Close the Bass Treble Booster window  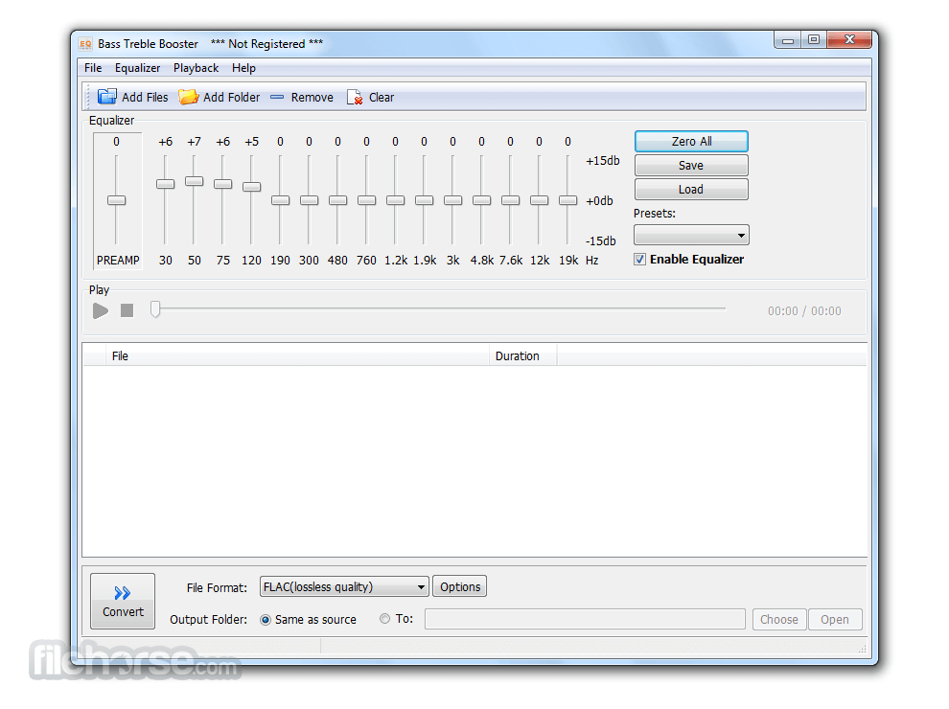coord(849,40)
